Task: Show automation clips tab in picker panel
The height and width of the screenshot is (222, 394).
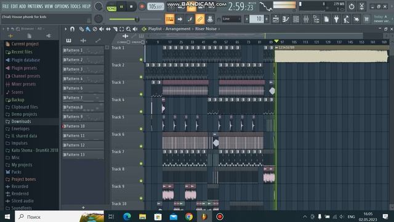Action: [x=98, y=41]
